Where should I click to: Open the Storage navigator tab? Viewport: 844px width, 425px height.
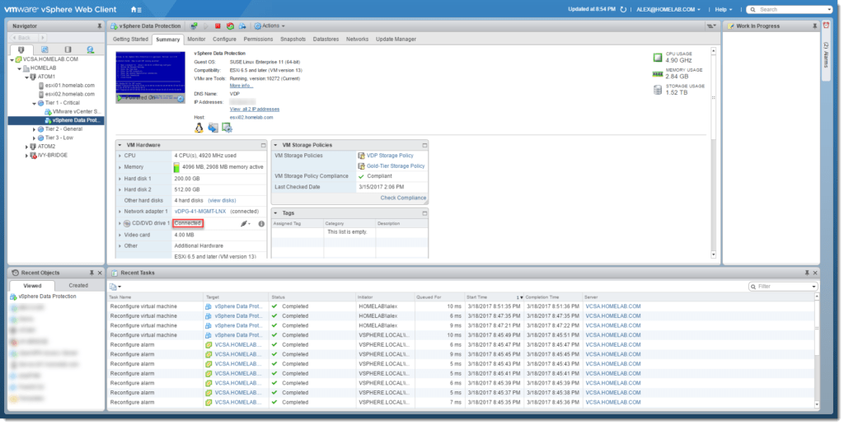tap(68, 49)
